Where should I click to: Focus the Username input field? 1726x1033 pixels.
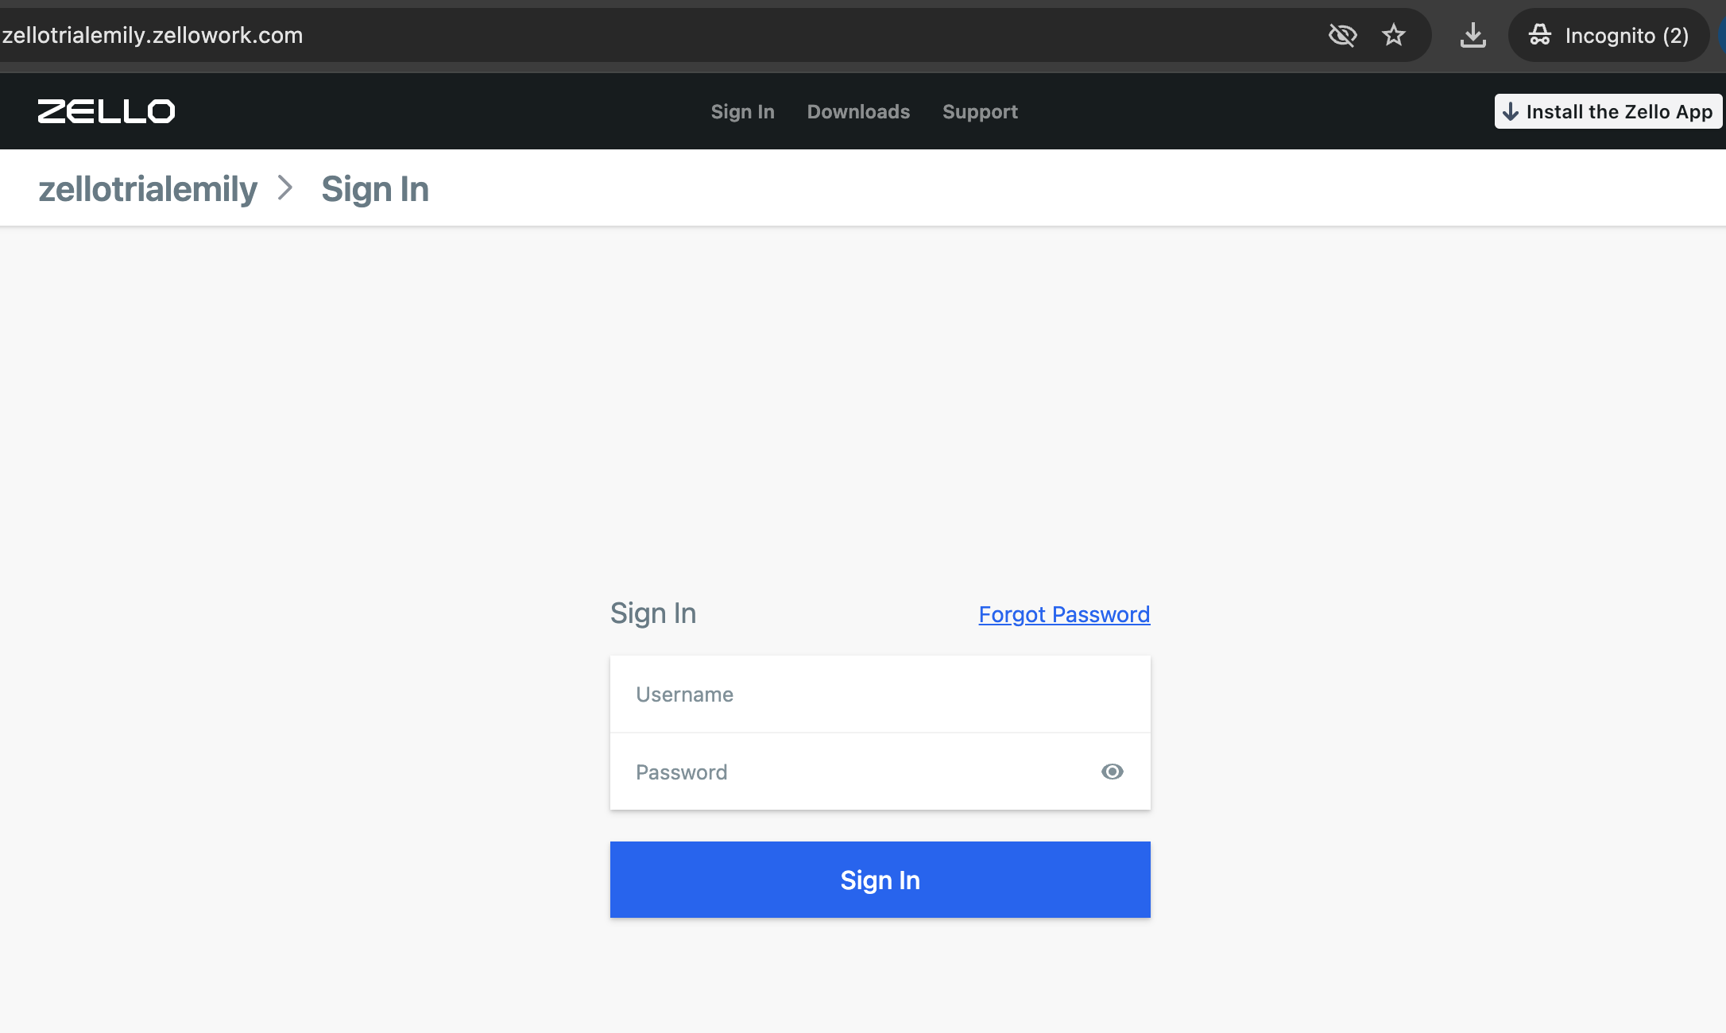pos(880,694)
